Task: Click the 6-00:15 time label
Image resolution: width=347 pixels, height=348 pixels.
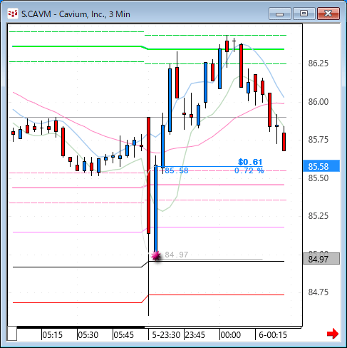Action: (273, 335)
